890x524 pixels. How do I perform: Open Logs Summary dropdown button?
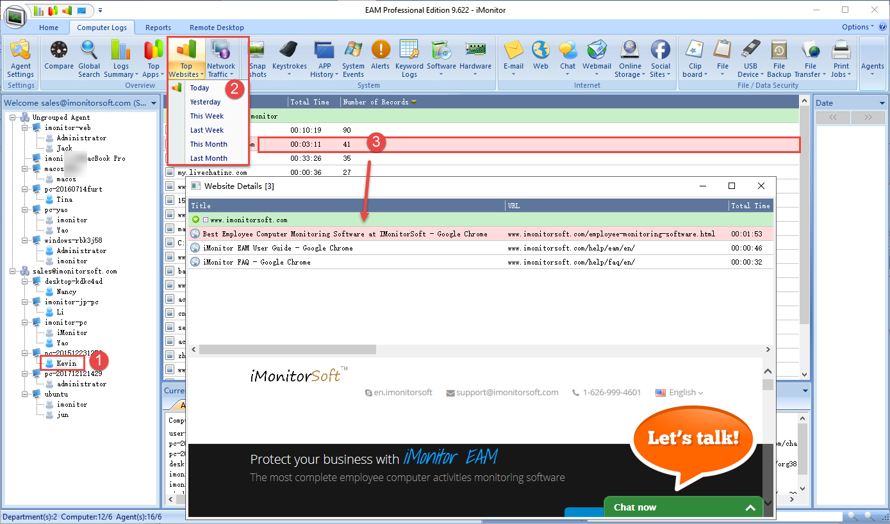click(121, 58)
